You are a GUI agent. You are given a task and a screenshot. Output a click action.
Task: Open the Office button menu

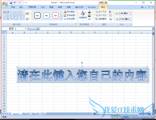coord(5,4)
